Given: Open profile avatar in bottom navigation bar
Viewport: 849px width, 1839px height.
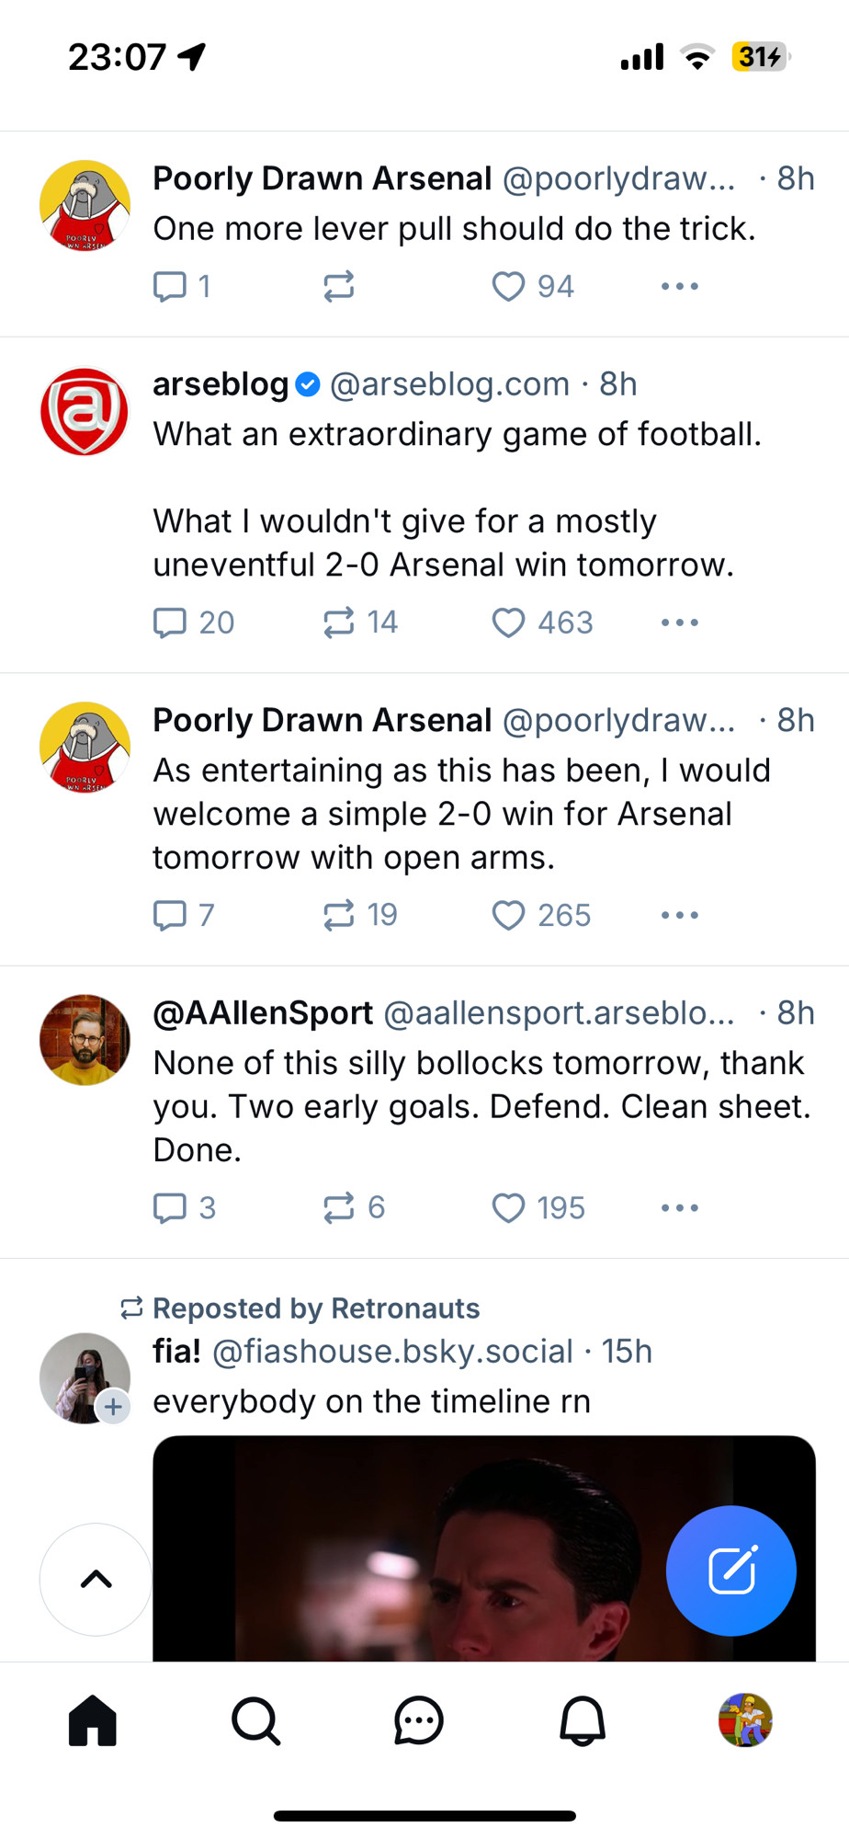Looking at the screenshot, I should pyautogui.click(x=745, y=1720).
